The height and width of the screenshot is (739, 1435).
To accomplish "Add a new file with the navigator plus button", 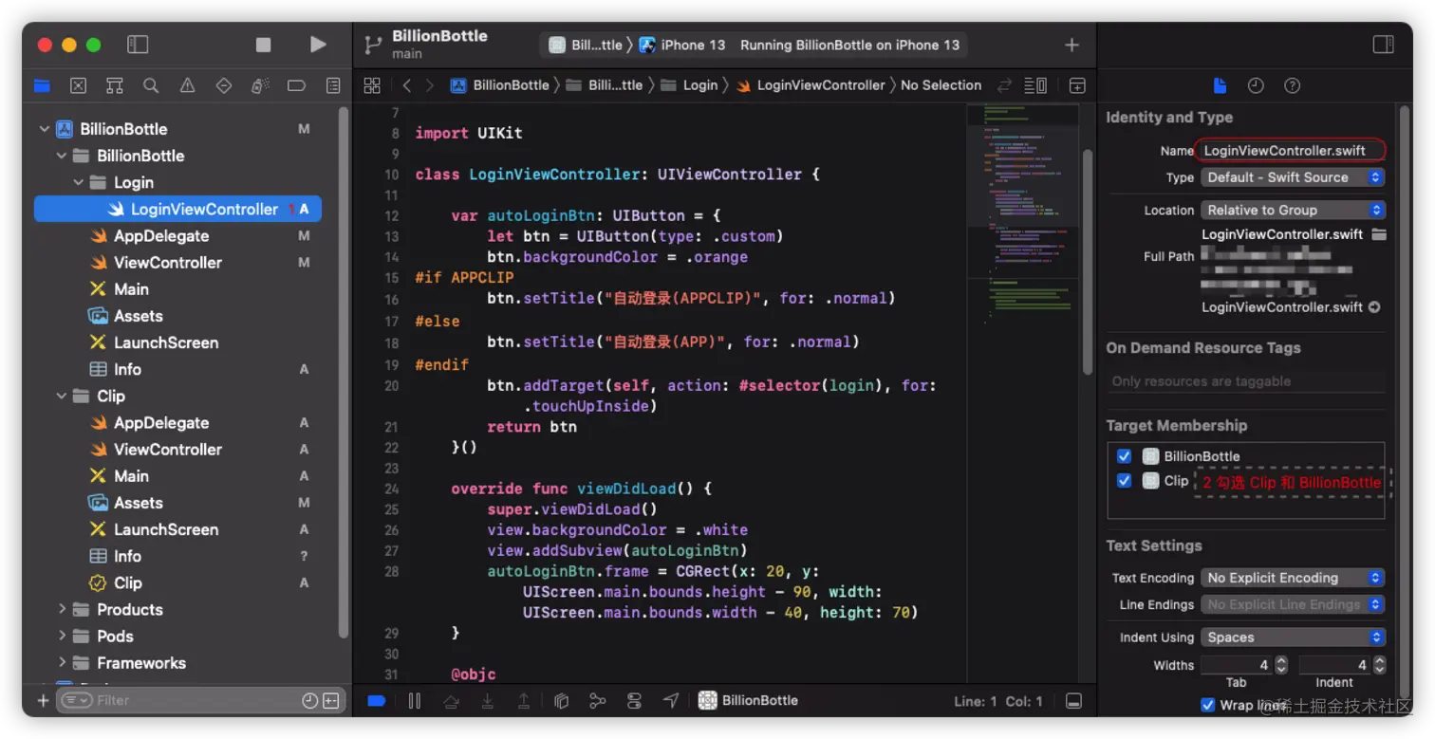I will [43, 701].
